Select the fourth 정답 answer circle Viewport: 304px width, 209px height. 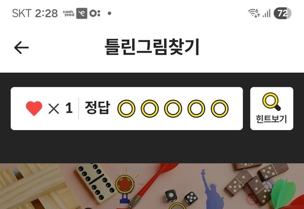196,109
